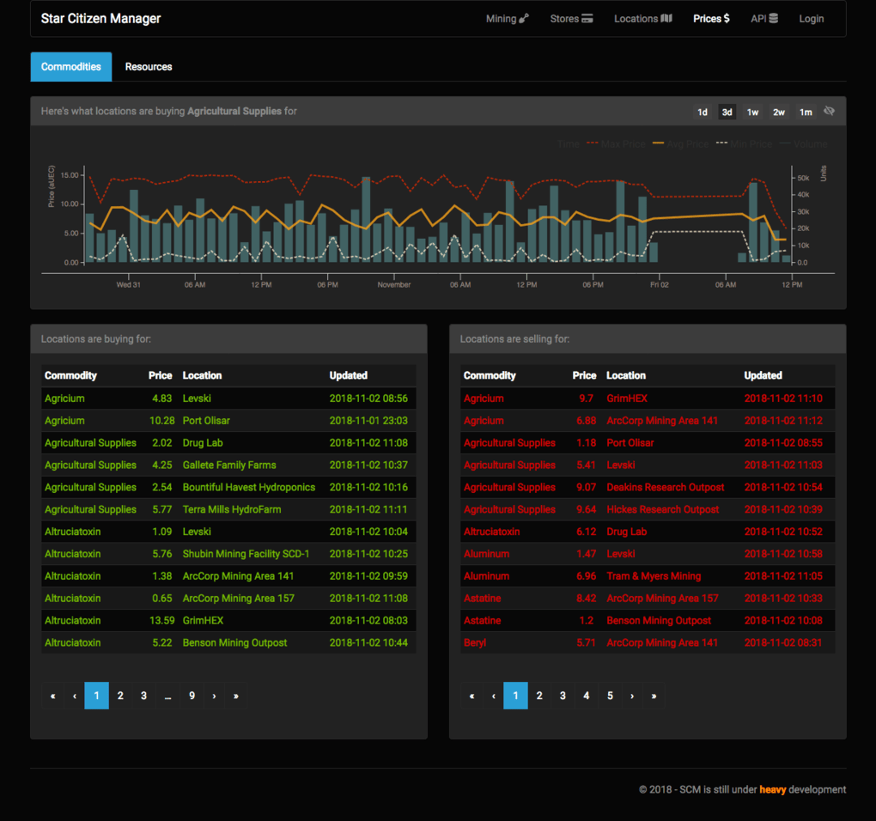Toggle the Max Price legend series
876x821 pixels.
616,144
